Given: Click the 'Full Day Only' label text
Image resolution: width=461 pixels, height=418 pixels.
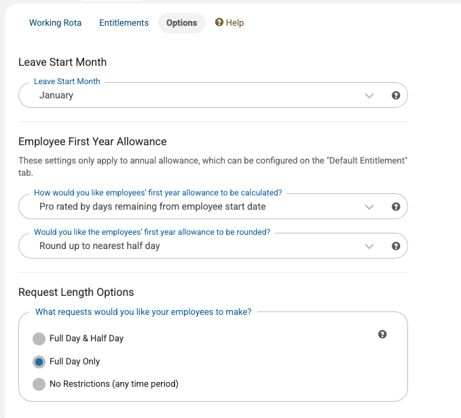Looking at the screenshot, I should (x=75, y=361).
